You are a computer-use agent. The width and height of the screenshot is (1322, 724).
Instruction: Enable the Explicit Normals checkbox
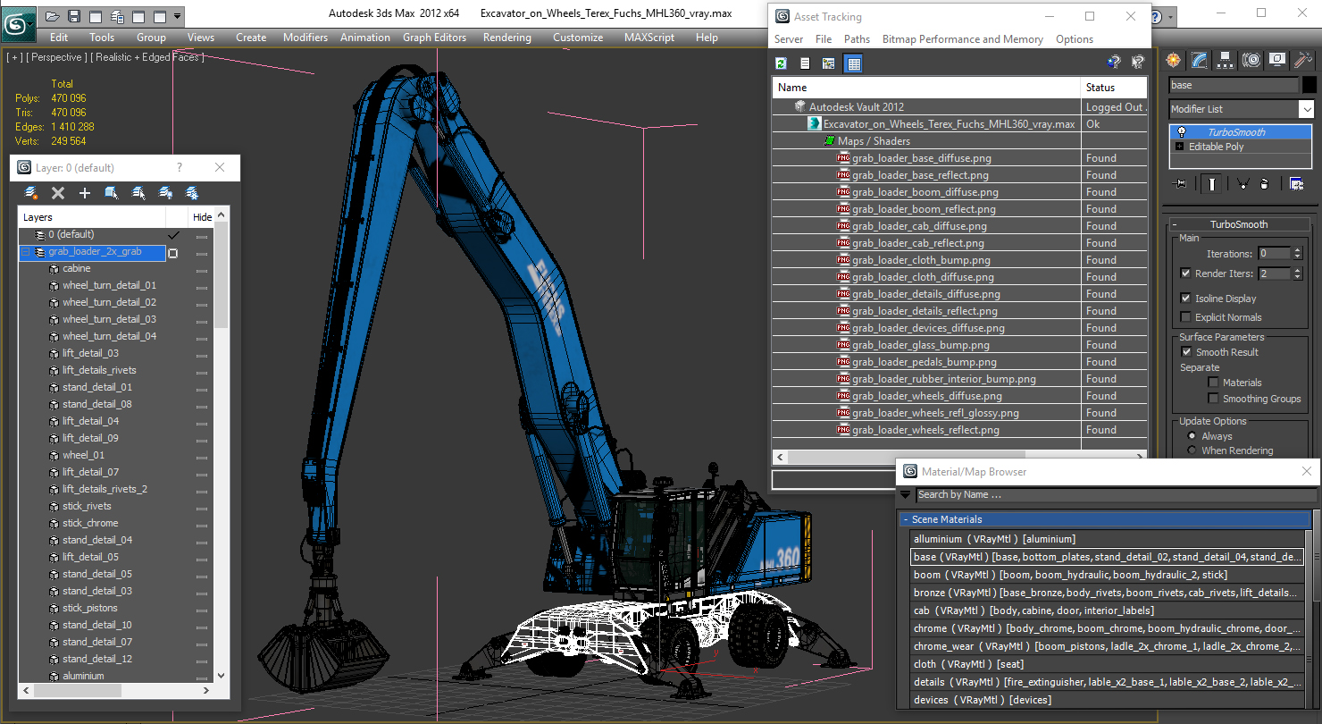click(1185, 317)
